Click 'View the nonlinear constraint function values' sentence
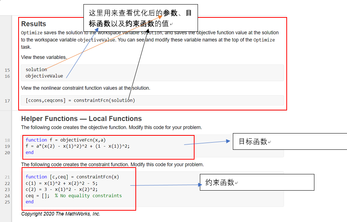 coord(85,88)
